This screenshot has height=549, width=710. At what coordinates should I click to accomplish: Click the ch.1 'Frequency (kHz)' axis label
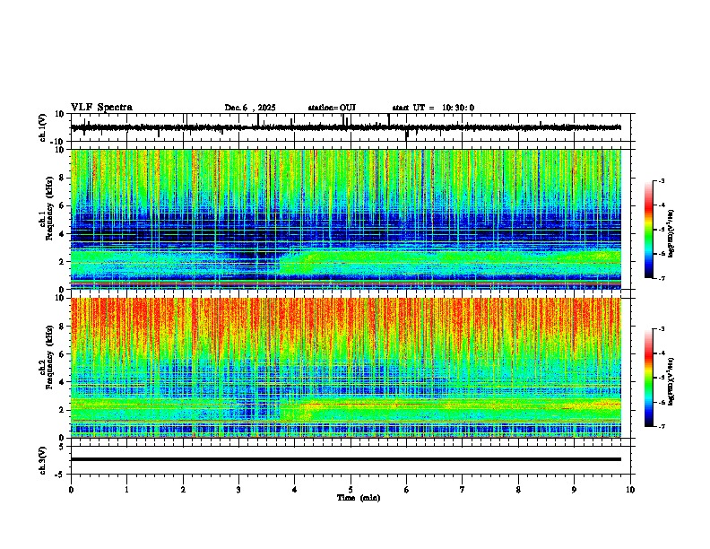click(49, 208)
